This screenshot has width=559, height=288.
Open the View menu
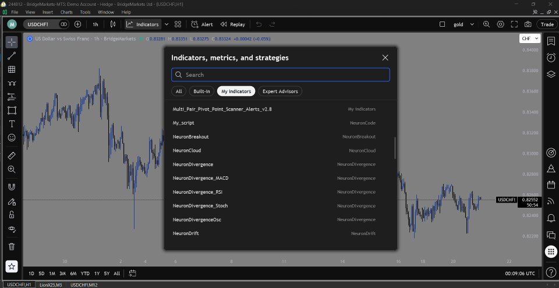click(30, 12)
